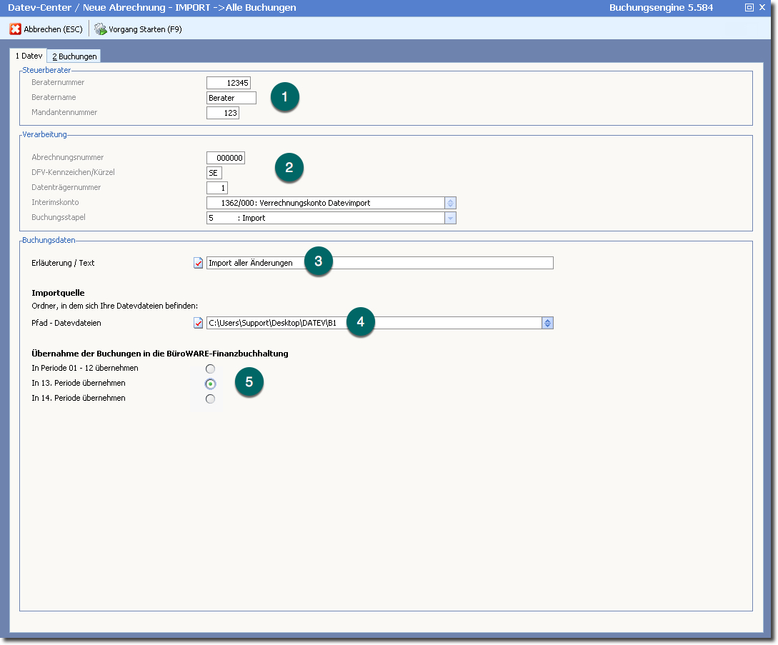This screenshot has height=645, width=778.
Task: Click the Mandantennummer field containing 123
Action: pyautogui.click(x=222, y=113)
